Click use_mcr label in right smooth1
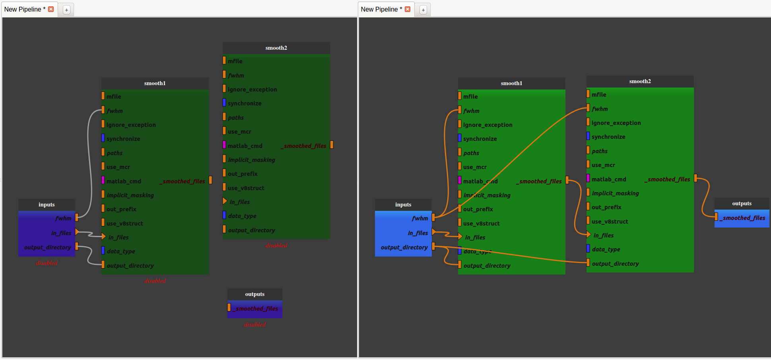The width and height of the screenshot is (771, 360). tap(475, 167)
